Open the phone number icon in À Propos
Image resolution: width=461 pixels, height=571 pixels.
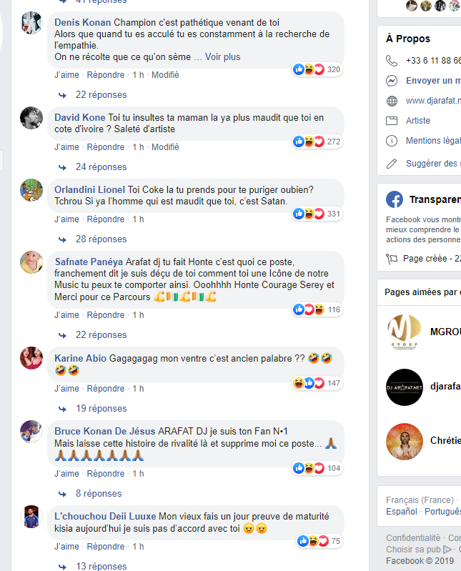[x=392, y=61]
